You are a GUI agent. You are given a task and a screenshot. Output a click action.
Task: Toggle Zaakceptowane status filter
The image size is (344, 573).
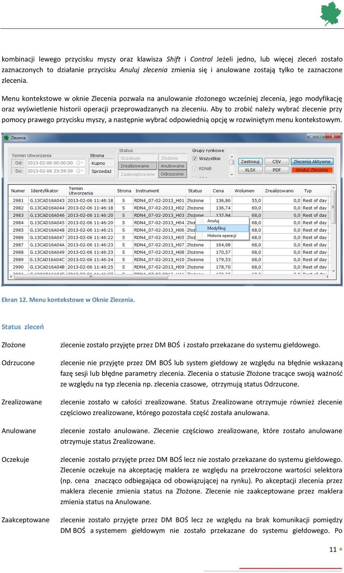tap(138, 174)
